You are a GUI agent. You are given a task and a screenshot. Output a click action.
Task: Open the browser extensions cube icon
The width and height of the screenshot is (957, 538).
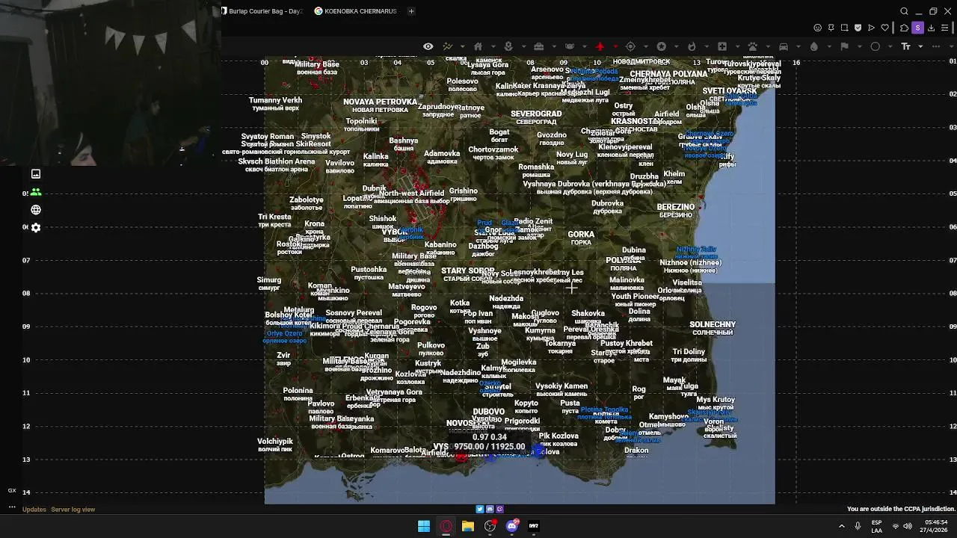point(904,28)
